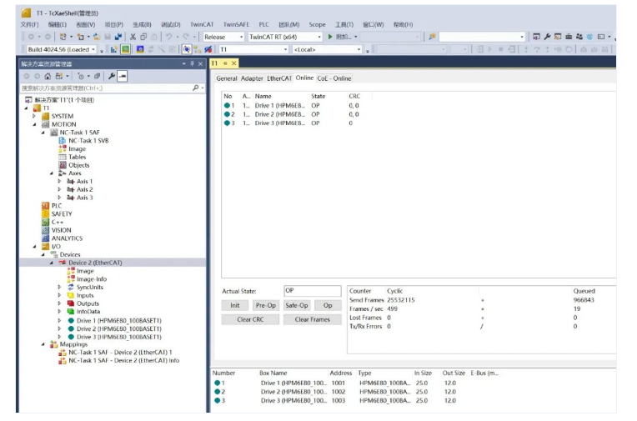Click the wrench Properties icon in top toolbar

pos(547,37)
